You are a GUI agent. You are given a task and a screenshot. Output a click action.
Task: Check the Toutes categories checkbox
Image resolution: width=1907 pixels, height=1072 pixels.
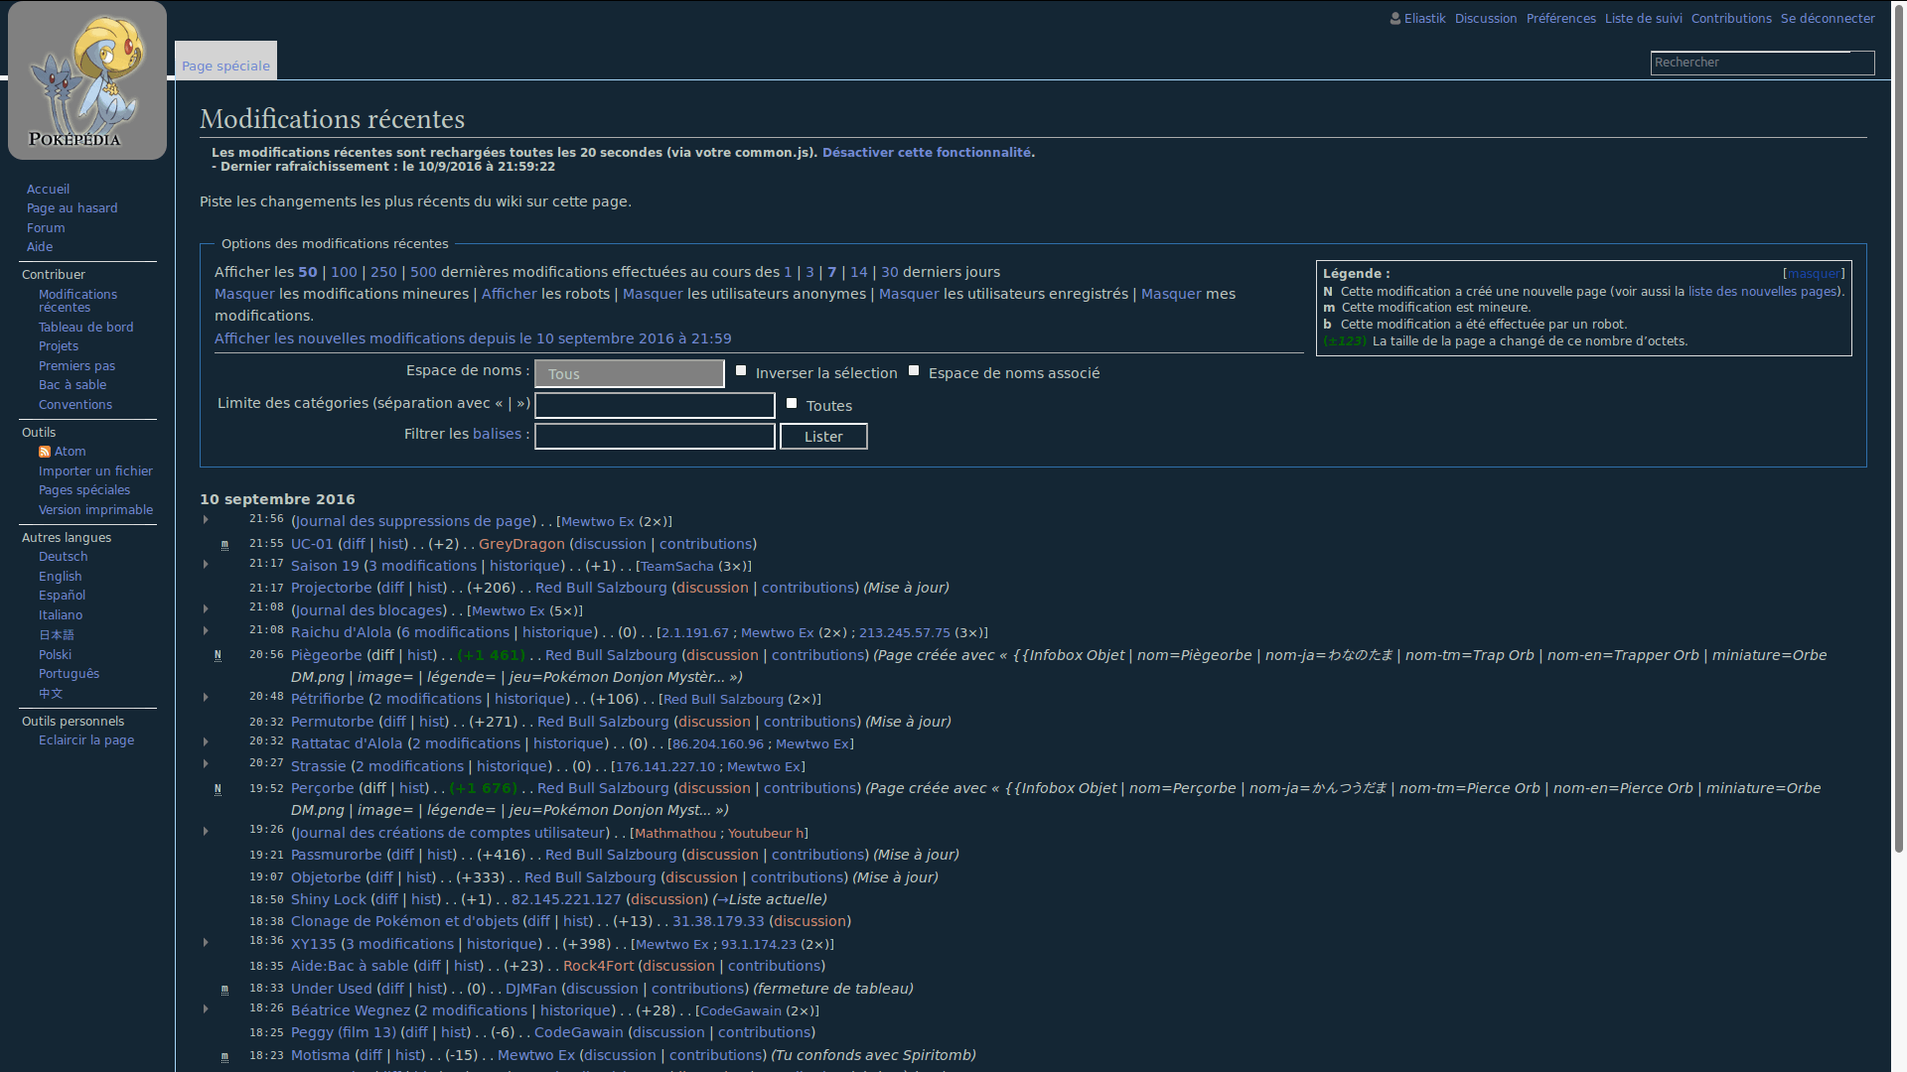pos(792,403)
